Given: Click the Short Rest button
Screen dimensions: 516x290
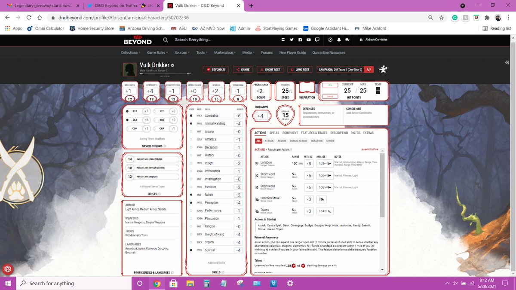Looking at the screenshot, I should 270,70.
